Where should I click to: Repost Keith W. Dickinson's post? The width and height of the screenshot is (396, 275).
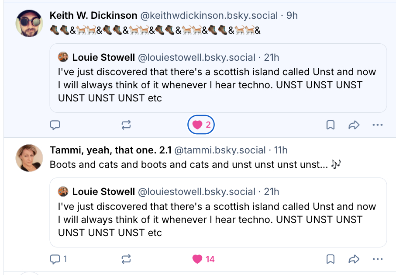[126, 125]
